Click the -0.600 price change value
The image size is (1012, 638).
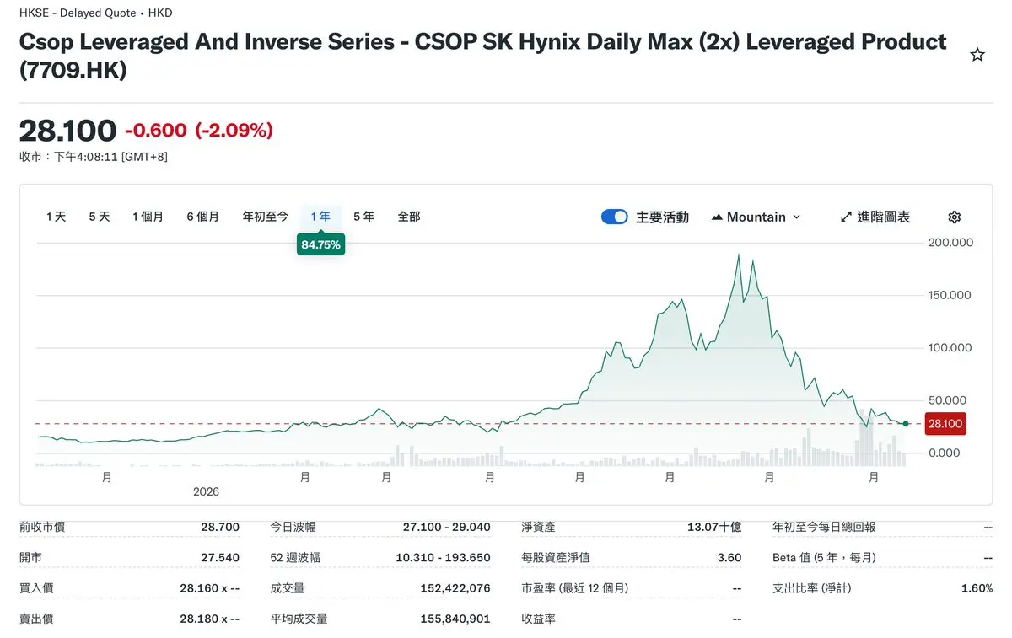pos(156,131)
